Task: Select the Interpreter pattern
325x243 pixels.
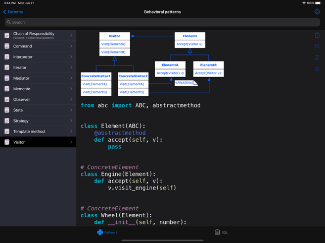Action: 38,57
